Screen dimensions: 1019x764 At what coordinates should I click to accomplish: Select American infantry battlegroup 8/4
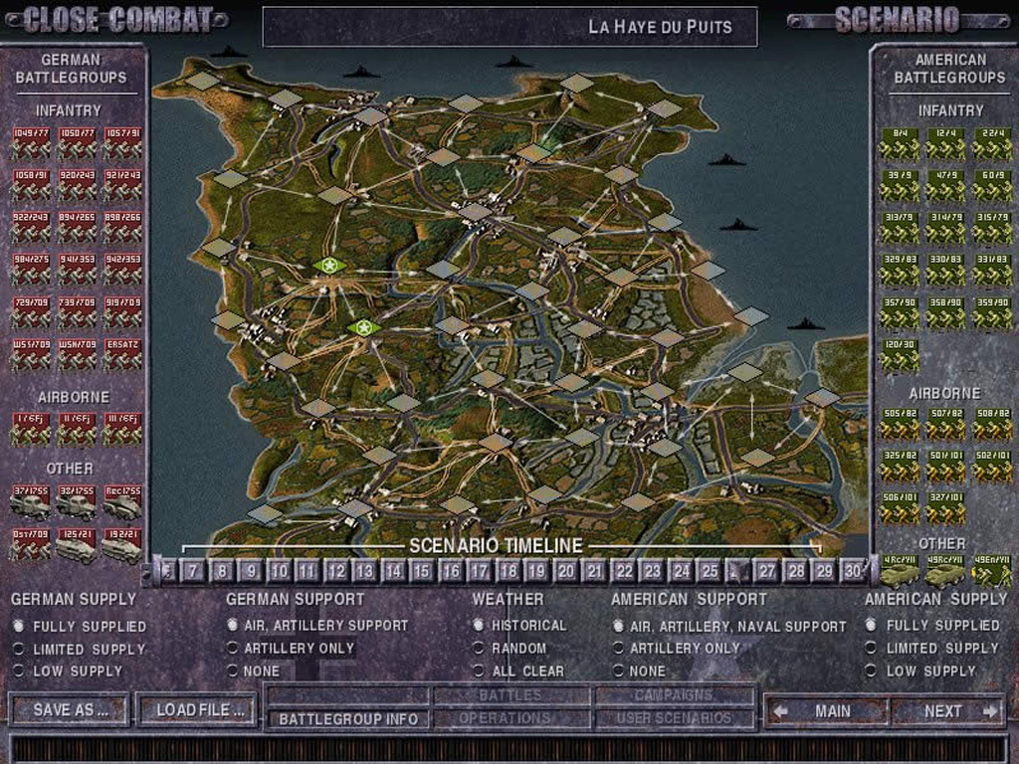899,143
